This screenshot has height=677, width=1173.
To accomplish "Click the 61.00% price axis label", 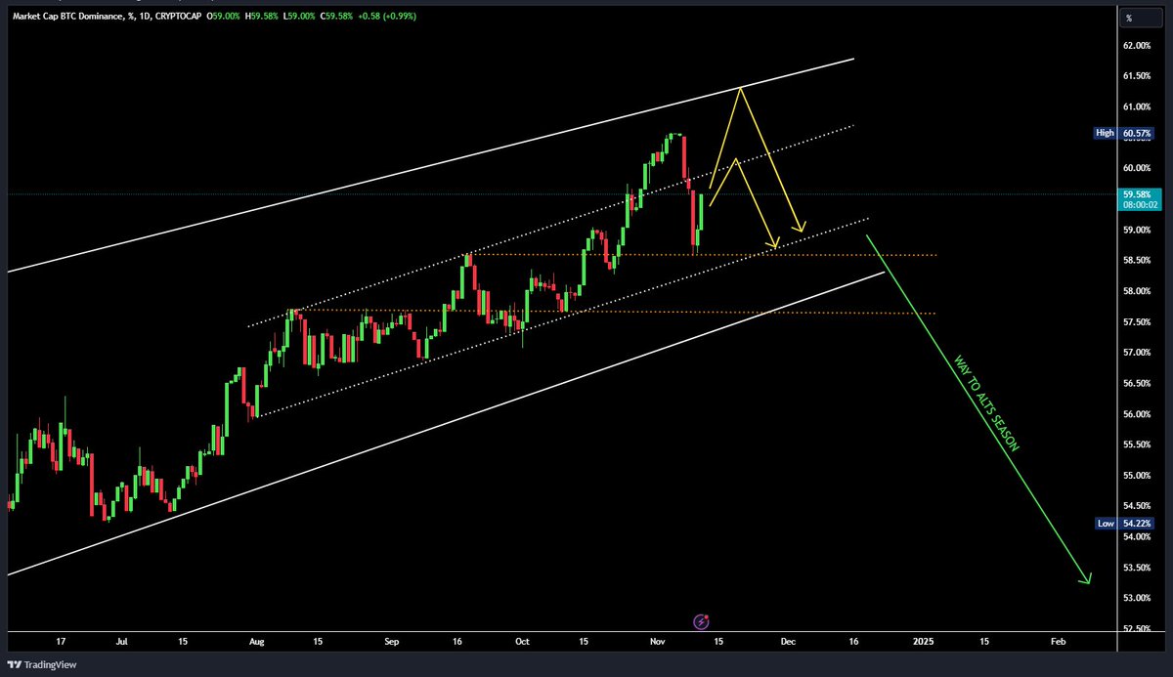I will pyautogui.click(x=1138, y=106).
